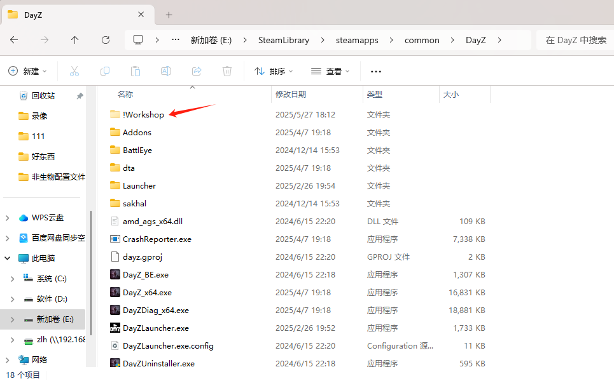Click the Share icon in toolbar

tap(197, 71)
